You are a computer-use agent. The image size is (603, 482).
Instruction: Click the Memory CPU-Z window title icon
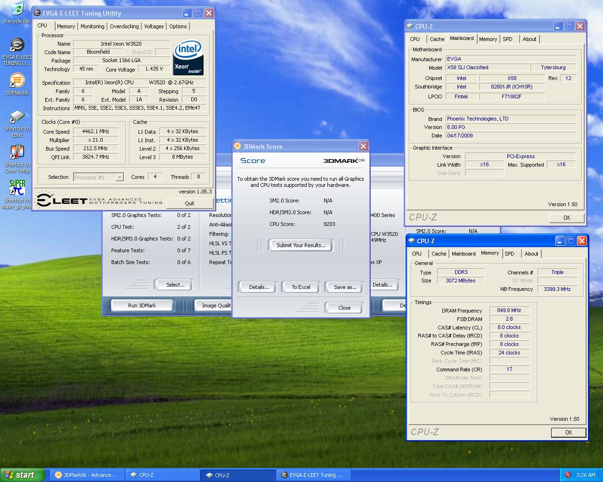411,241
